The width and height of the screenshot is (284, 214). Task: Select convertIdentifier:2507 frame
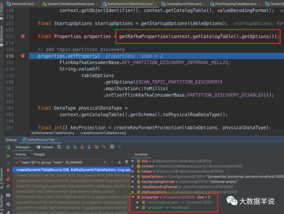coord(72,197)
